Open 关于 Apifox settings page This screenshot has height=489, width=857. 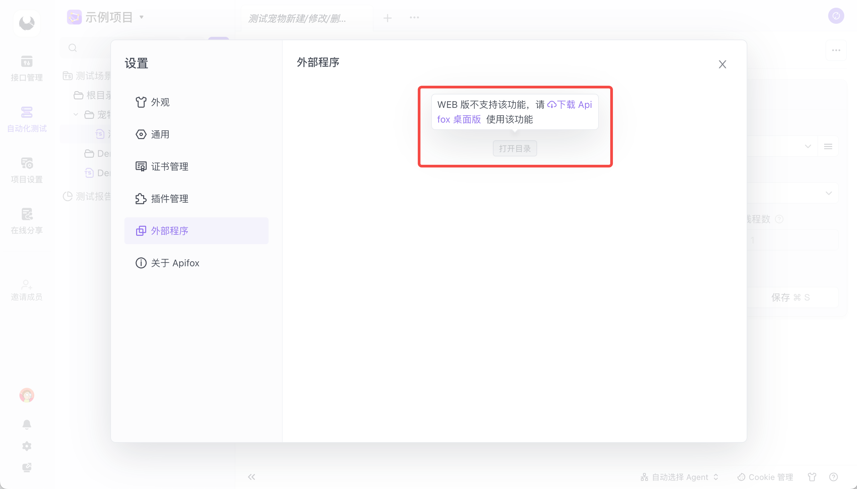(175, 263)
